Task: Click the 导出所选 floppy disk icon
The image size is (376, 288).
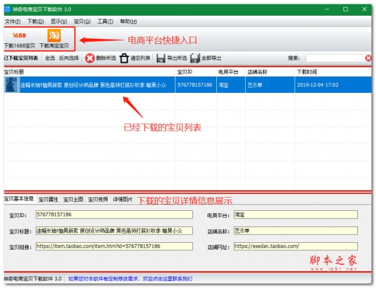Action: click(x=160, y=58)
